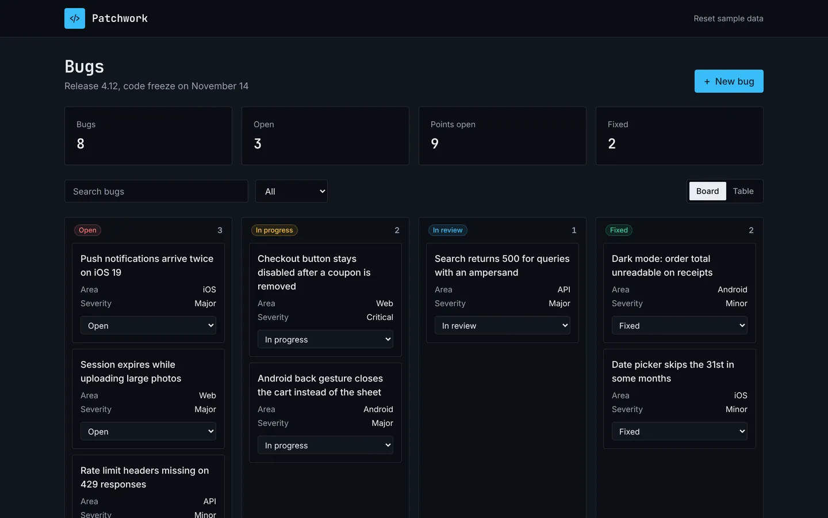The width and height of the screenshot is (828, 518).
Task: Select 'Checkout button stays disabled' bug title
Action: point(314,272)
